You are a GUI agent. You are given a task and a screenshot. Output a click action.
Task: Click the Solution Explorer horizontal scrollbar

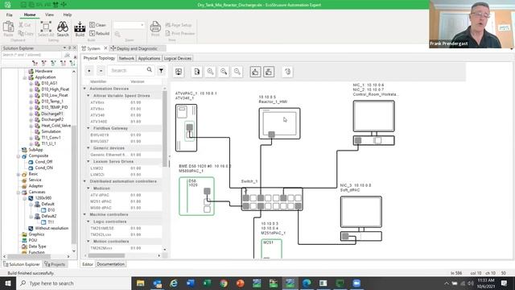[30, 256]
